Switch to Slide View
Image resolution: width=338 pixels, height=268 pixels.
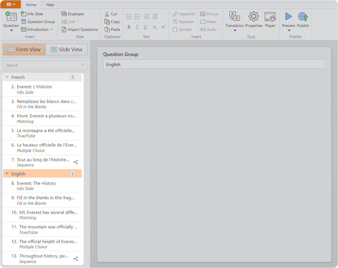(66, 49)
